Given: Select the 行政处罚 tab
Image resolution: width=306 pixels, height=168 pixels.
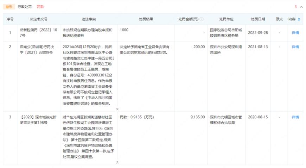Looking at the screenshot, I should click(x=25, y=7).
